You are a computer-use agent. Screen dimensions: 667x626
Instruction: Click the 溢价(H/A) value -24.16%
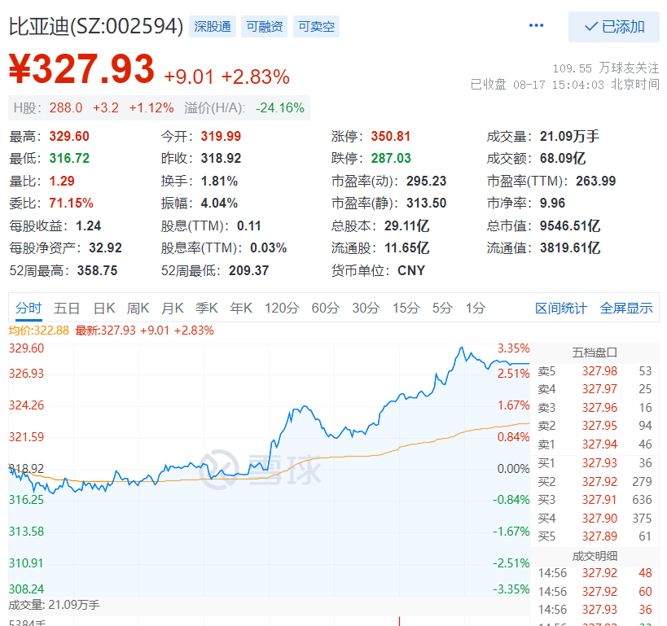click(280, 108)
